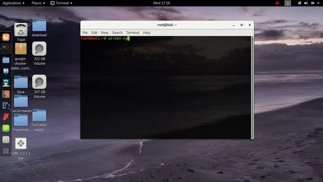Minimize the terminal window
This screenshot has width=323, height=182.
pyautogui.click(x=234, y=25)
